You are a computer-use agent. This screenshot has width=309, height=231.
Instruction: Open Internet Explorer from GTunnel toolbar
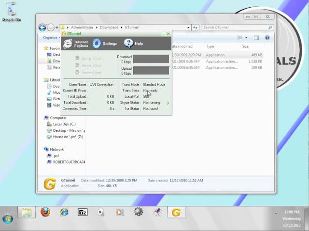pos(76,44)
